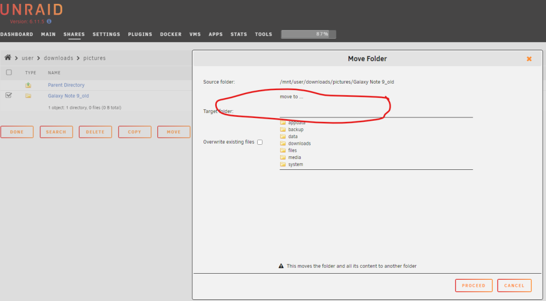Click the 87% usage progress bar

pyautogui.click(x=308, y=34)
